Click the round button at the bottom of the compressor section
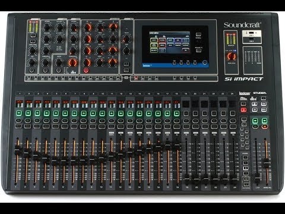Image resolution: width=285 pixels, height=214 pixels. click(x=58, y=70)
